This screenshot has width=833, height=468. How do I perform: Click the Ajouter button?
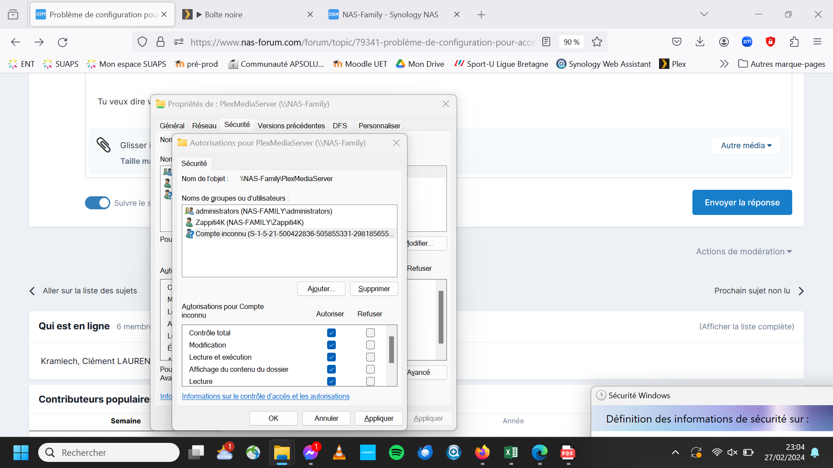321,289
